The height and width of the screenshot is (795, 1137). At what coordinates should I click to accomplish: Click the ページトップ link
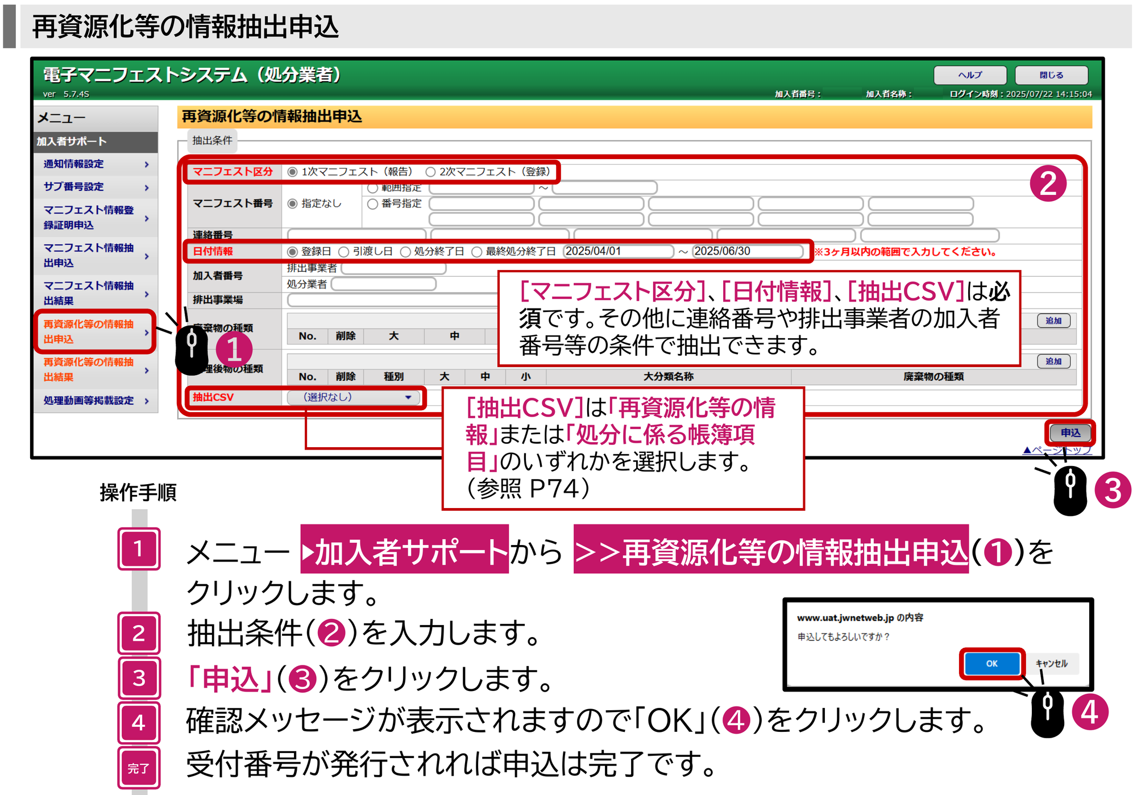(1057, 450)
